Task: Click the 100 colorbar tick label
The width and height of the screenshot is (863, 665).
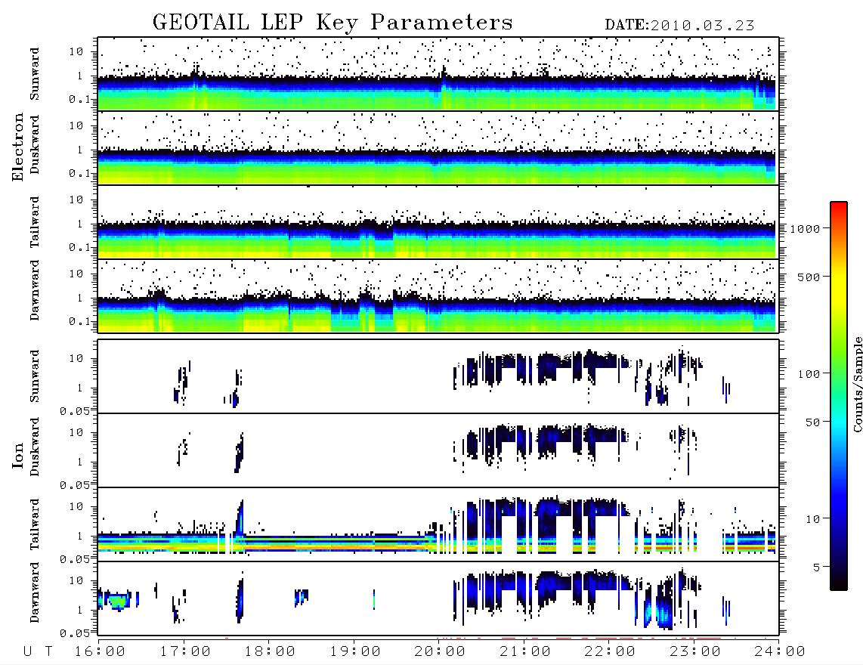Action: [x=809, y=374]
